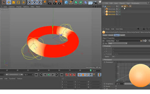The width and height of the screenshot is (150, 94).
Task: Switch to the Falloff tab
Action: point(122,35)
